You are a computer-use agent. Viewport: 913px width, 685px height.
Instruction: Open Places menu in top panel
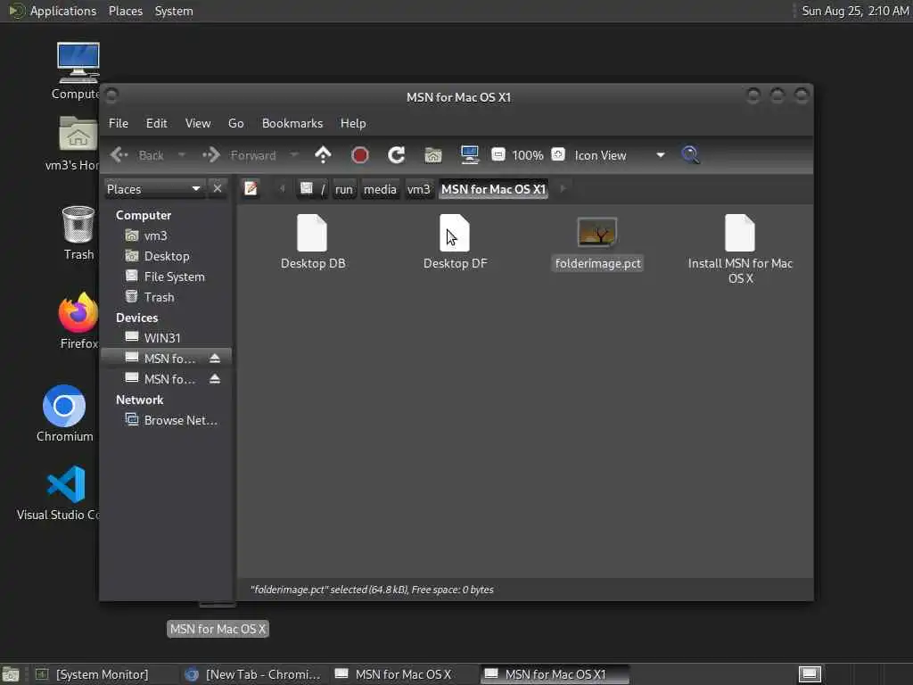point(125,11)
